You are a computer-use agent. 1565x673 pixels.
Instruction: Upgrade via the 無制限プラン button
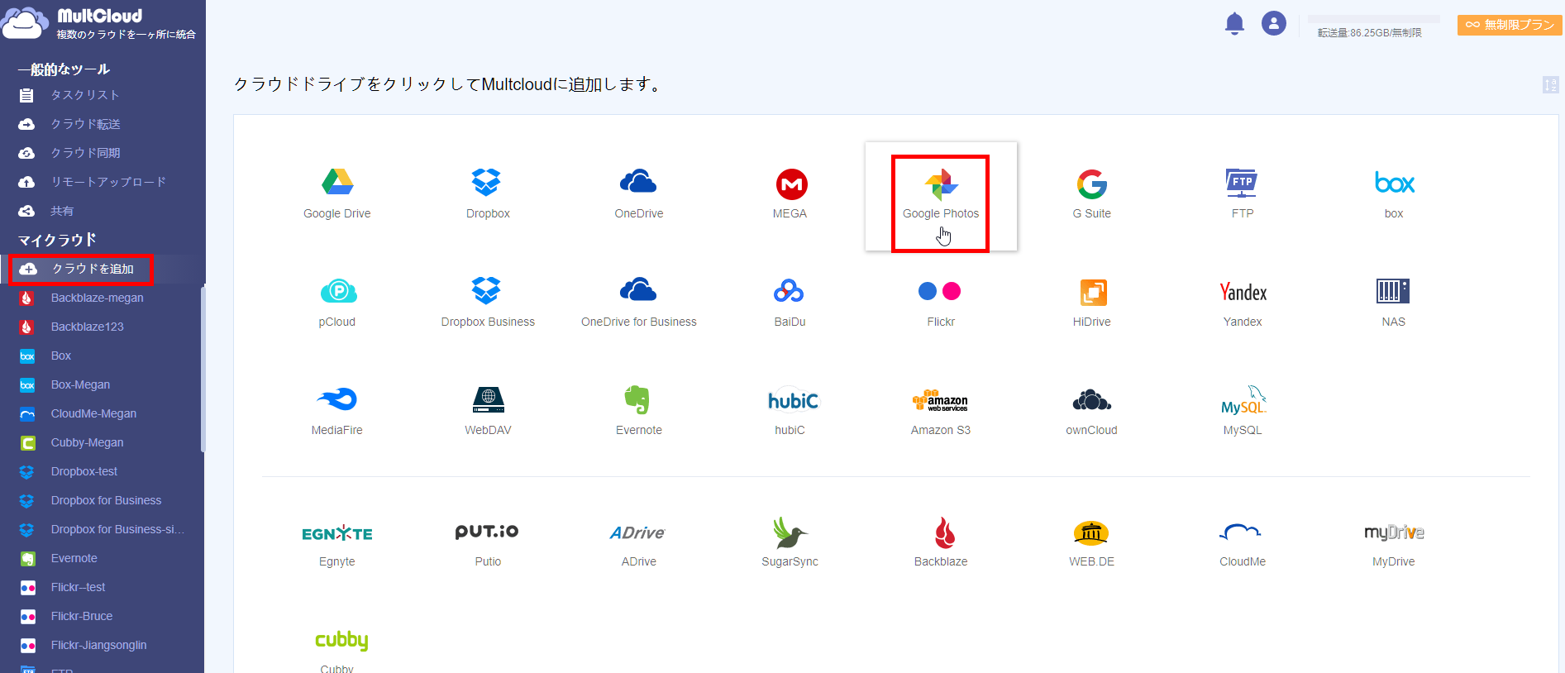(x=1510, y=25)
